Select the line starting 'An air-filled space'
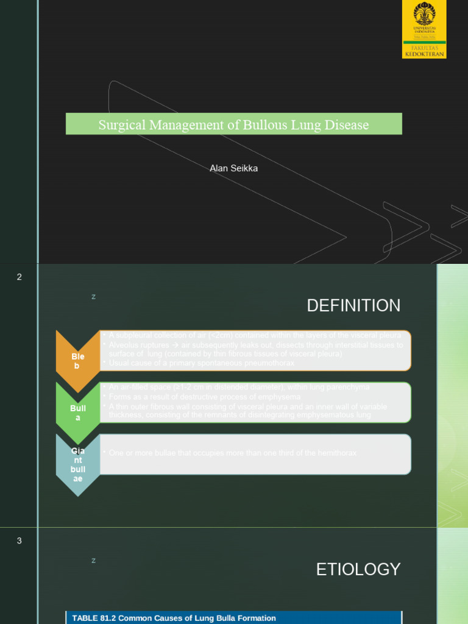Viewport: 468px width, 624px height. point(239,387)
